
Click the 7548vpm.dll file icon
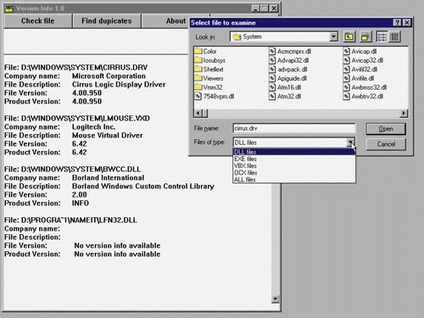point(198,97)
